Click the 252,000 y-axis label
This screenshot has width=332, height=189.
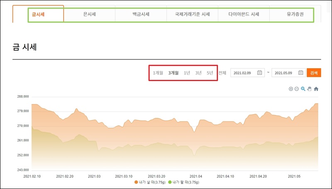pos(23,155)
